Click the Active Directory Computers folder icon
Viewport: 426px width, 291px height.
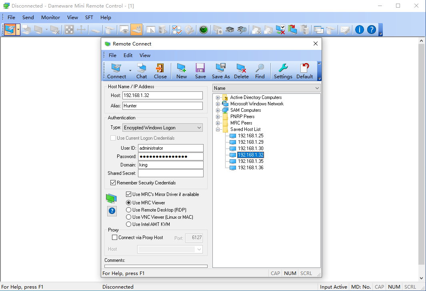(225, 97)
